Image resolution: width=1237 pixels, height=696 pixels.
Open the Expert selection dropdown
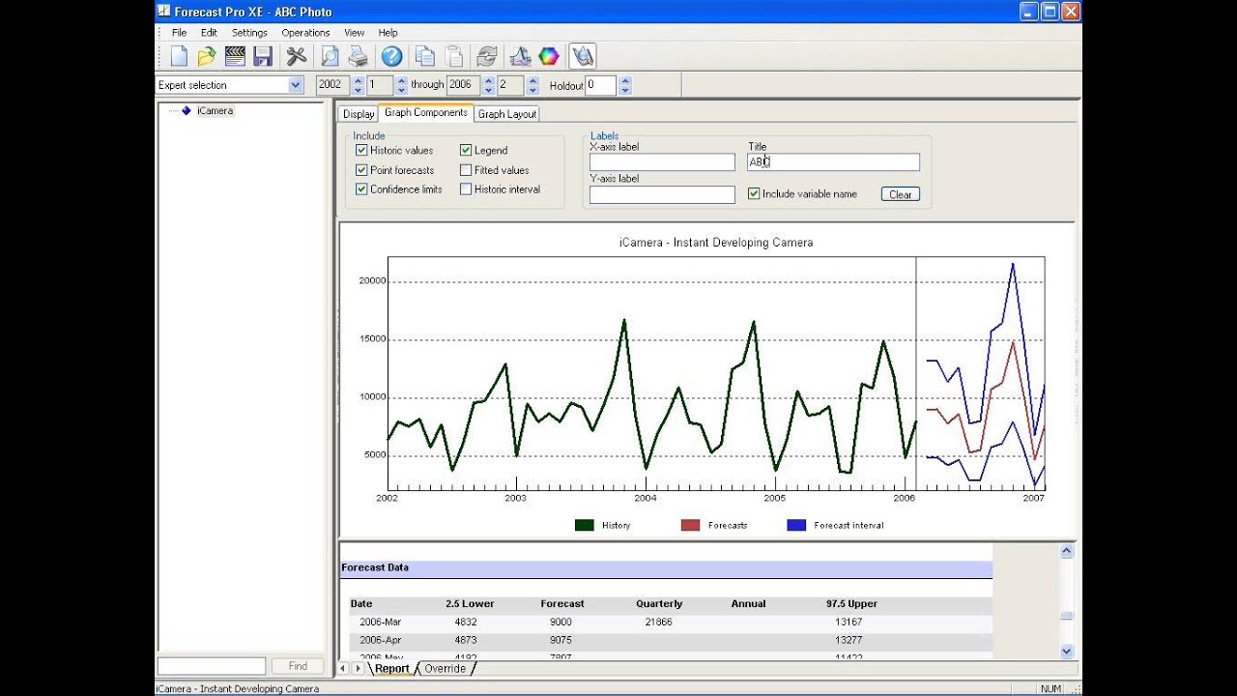(x=296, y=85)
